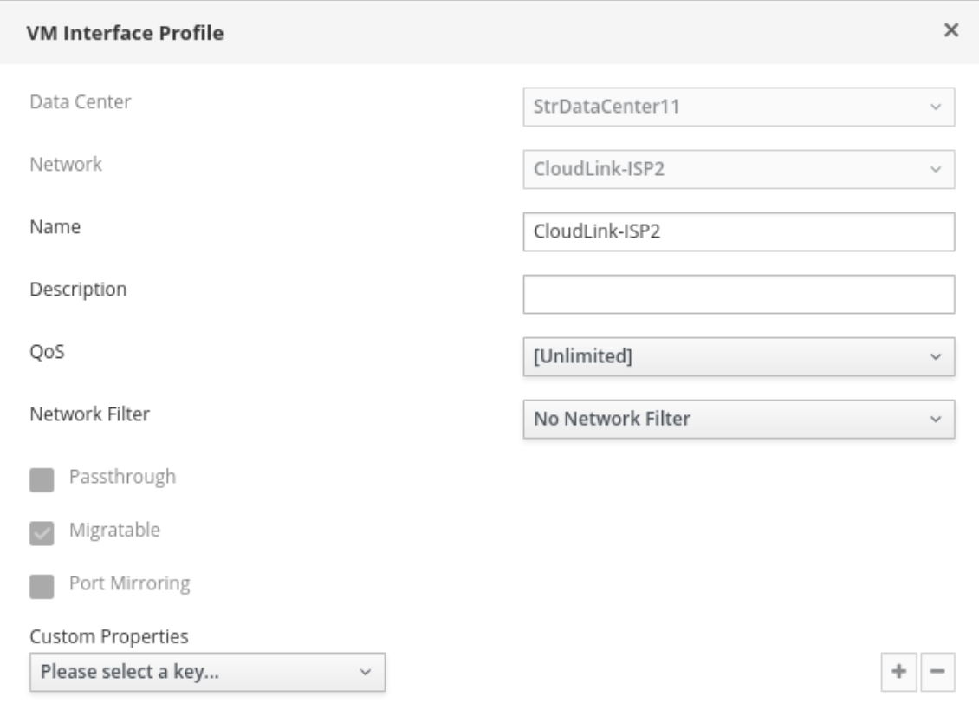Toggle the Port Mirroring checkbox

point(41,587)
